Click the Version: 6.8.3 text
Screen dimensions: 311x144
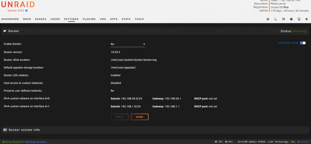point(16,11)
